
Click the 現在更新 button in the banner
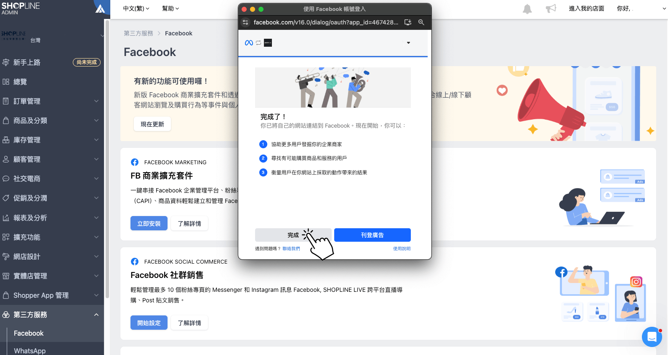[x=152, y=124]
